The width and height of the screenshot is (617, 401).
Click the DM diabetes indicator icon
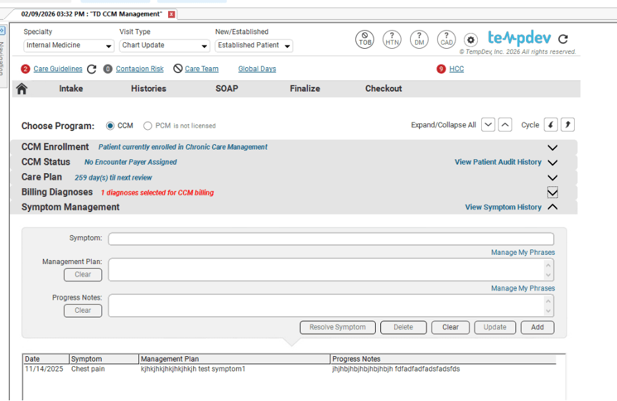419,40
